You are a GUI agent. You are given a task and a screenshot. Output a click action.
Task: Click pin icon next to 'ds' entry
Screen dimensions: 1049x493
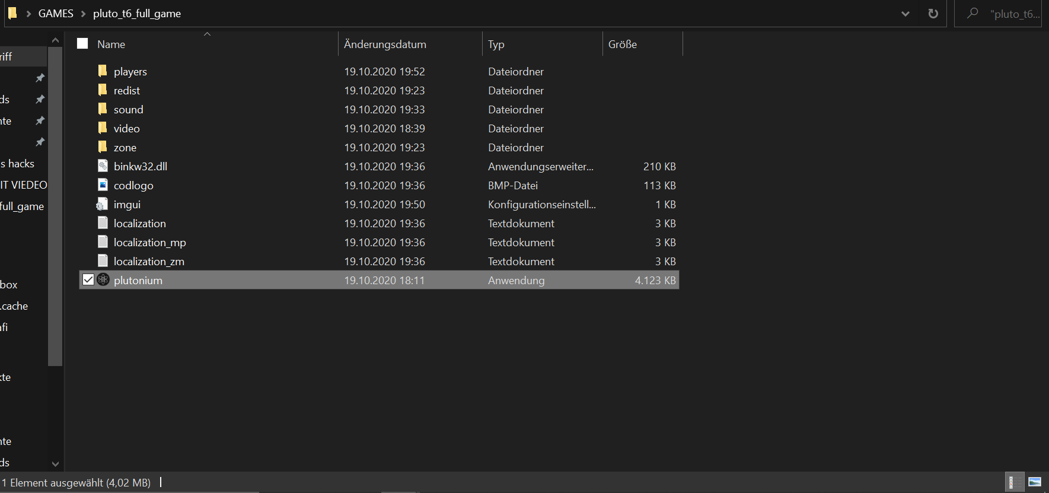coord(40,99)
